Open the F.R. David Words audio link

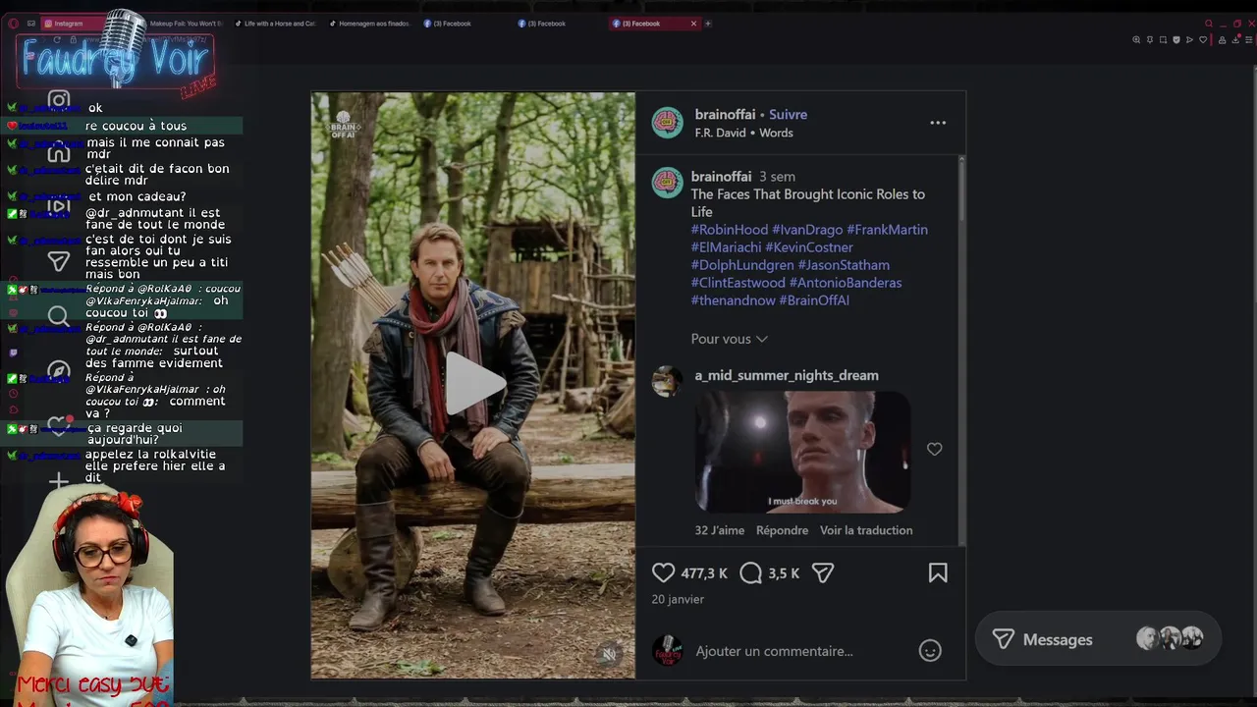click(743, 133)
